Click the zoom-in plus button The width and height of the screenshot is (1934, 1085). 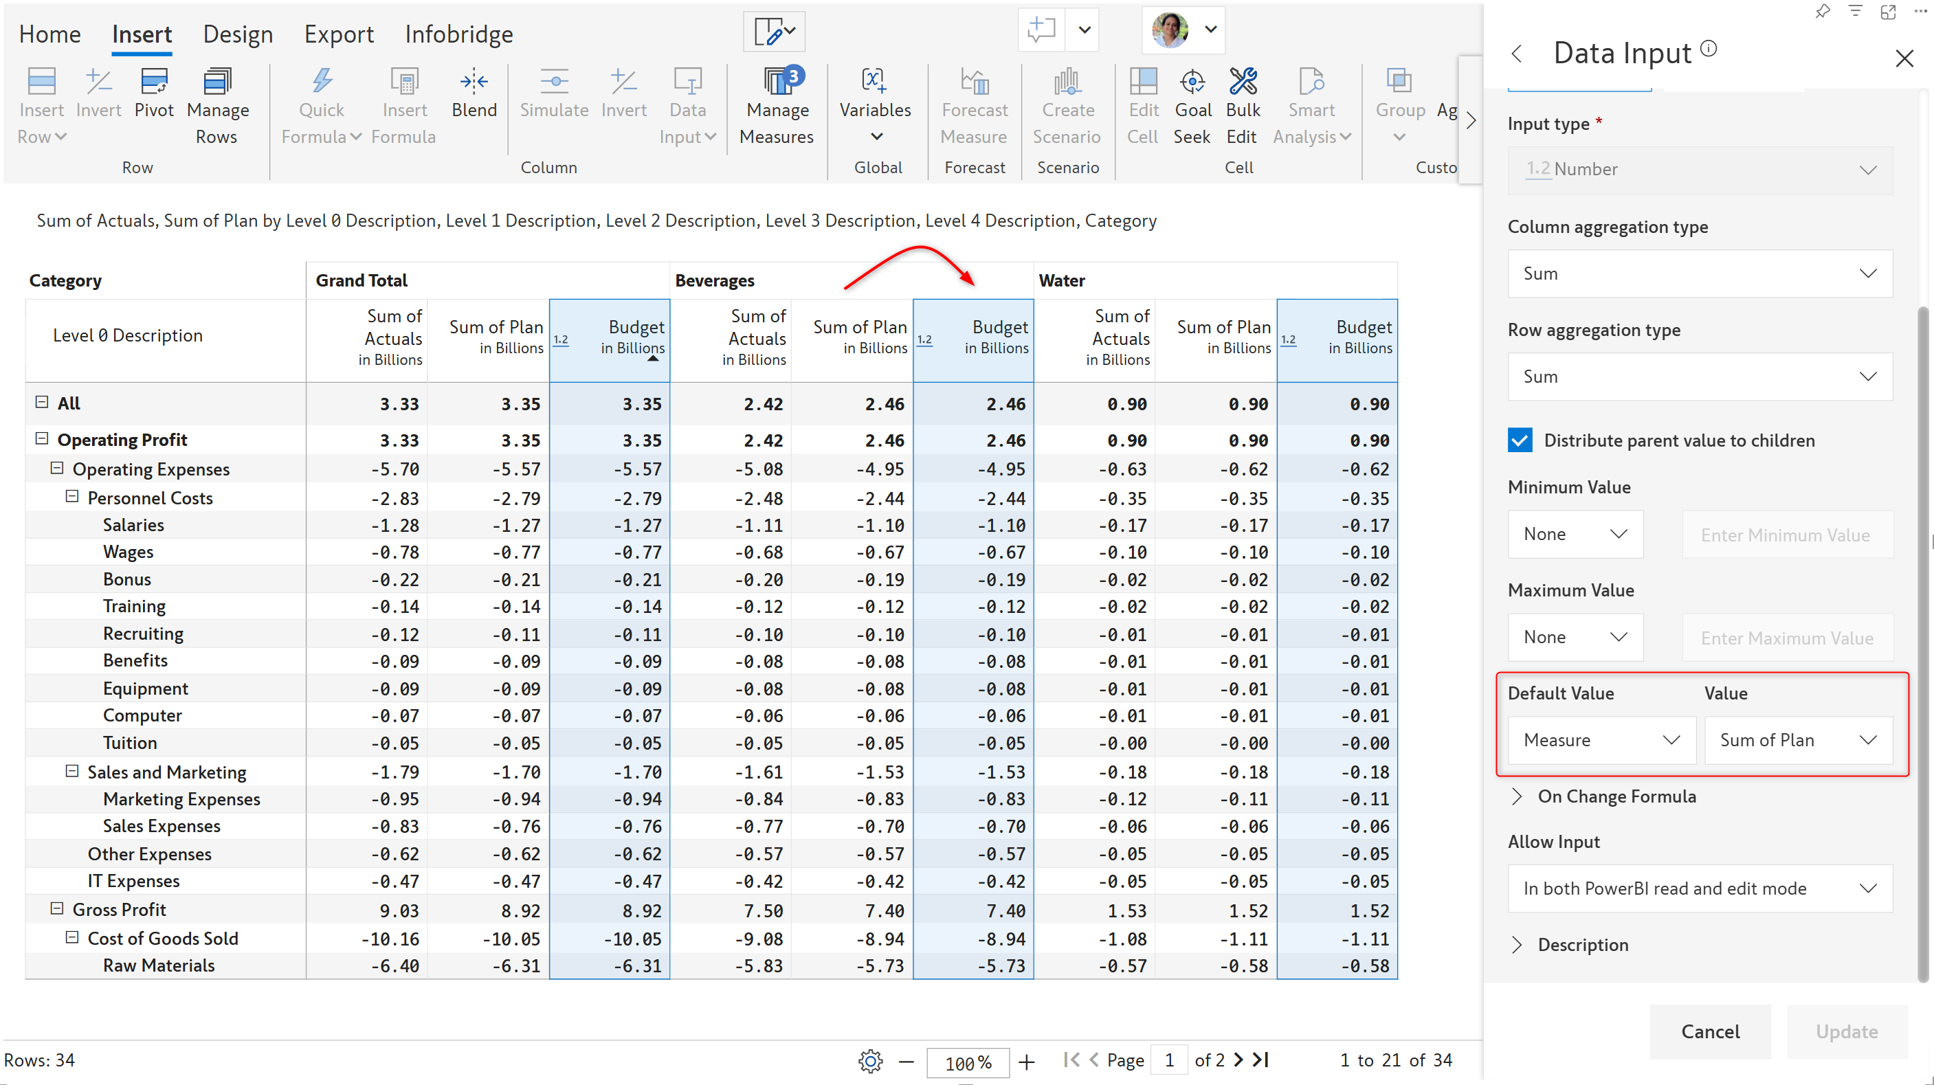[1026, 1062]
